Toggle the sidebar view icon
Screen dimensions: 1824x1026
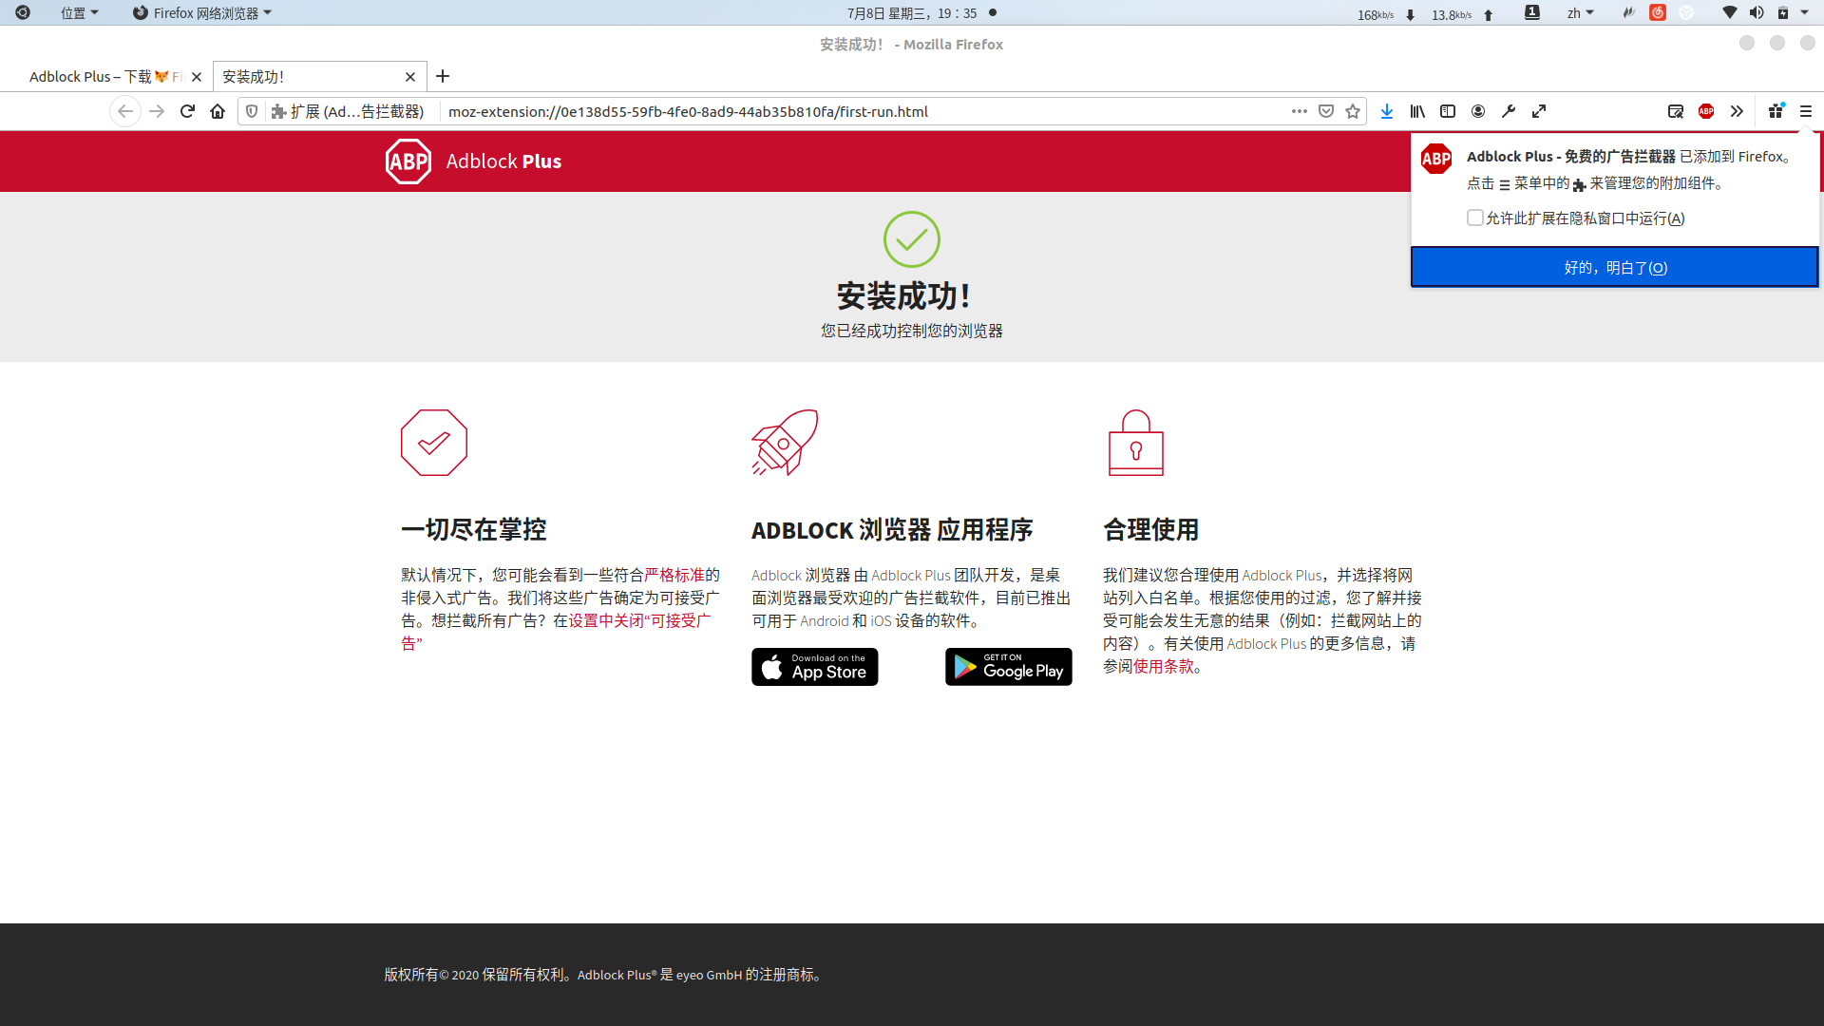pos(1448,111)
